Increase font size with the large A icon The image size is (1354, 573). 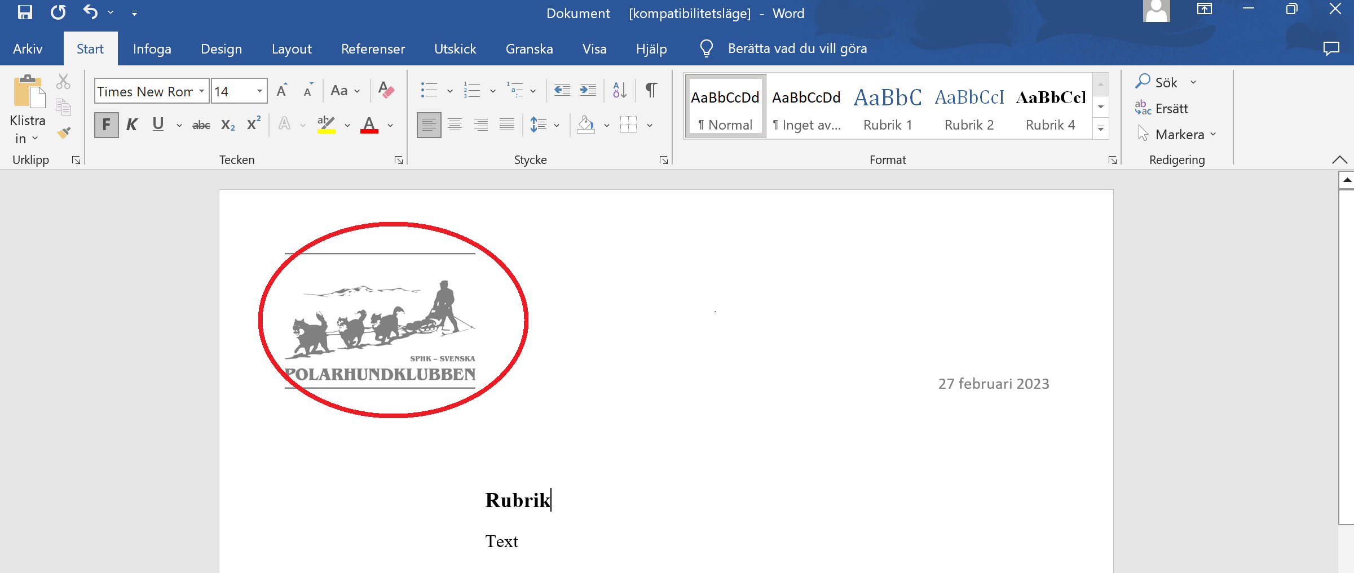coord(282,90)
